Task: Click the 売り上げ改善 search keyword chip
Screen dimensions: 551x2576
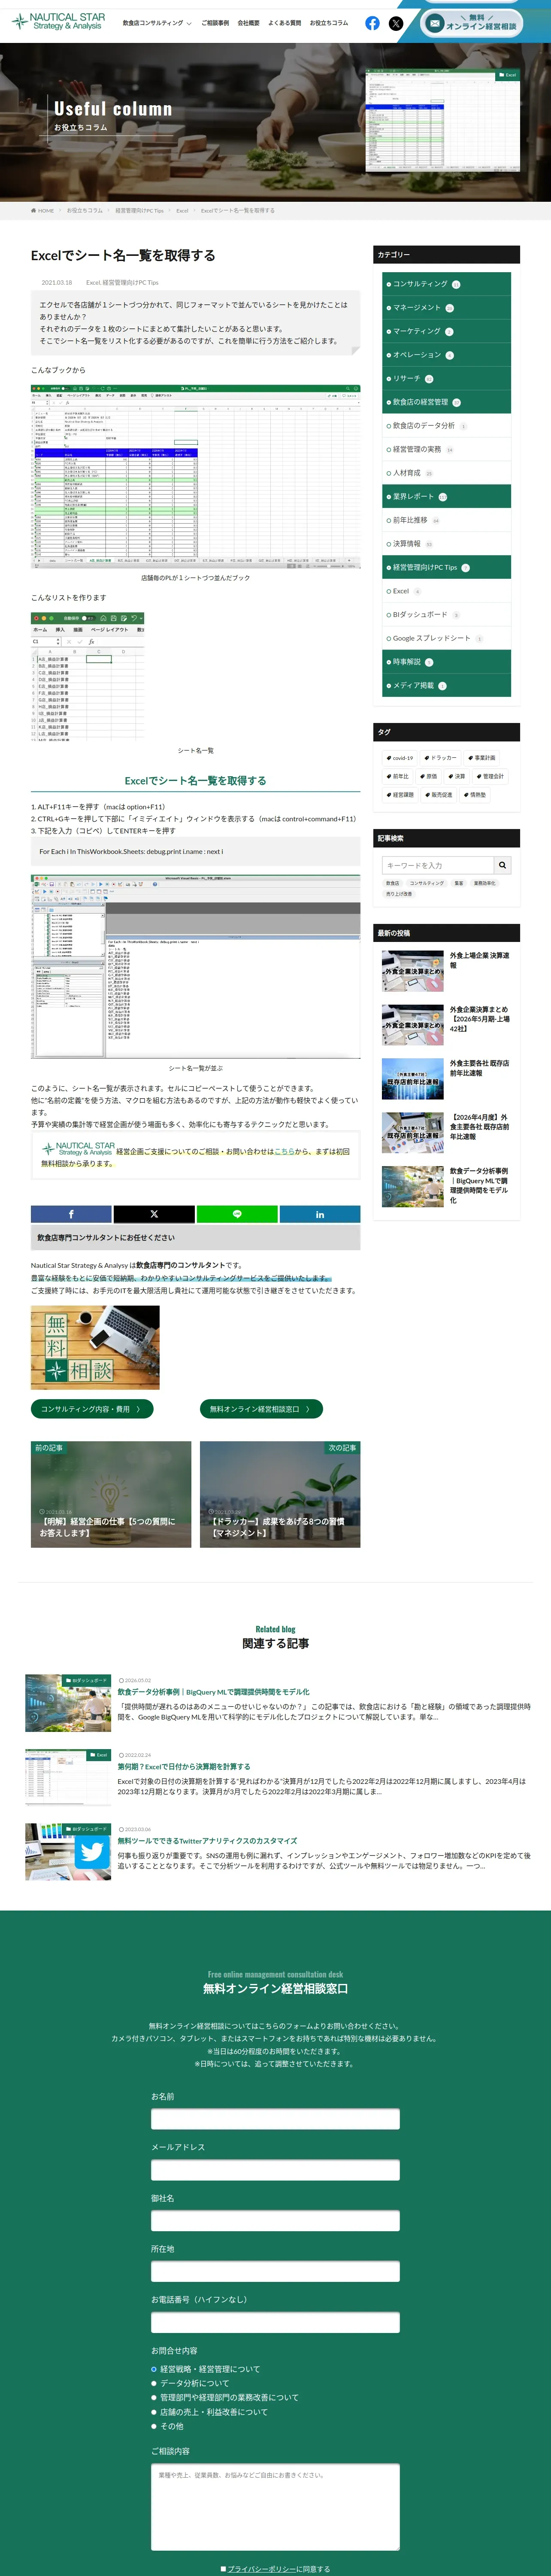Action: click(399, 894)
